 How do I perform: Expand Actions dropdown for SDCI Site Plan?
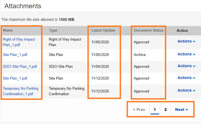pyautogui.click(x=186, y=66)
